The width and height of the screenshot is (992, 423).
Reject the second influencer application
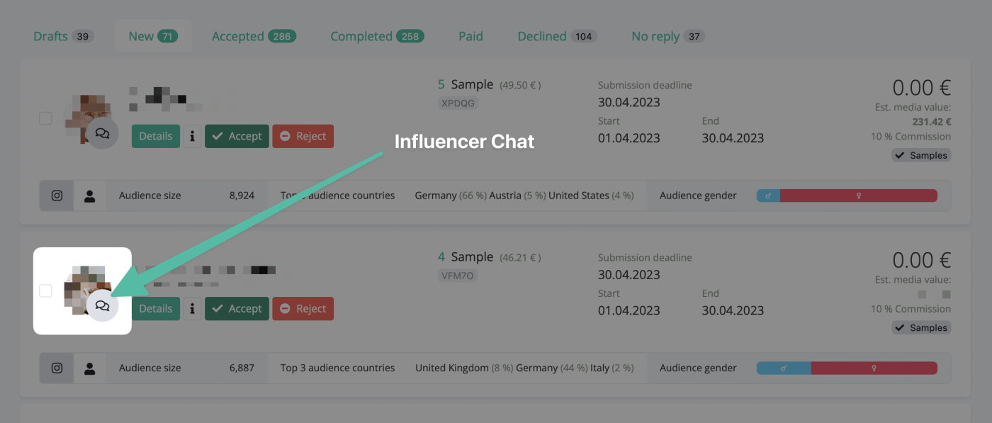tap(303, 308)
